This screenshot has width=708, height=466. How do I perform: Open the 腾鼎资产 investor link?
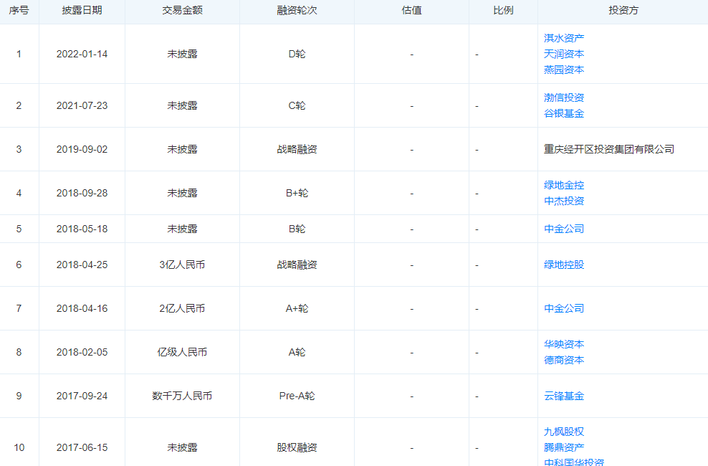[563, 447]
